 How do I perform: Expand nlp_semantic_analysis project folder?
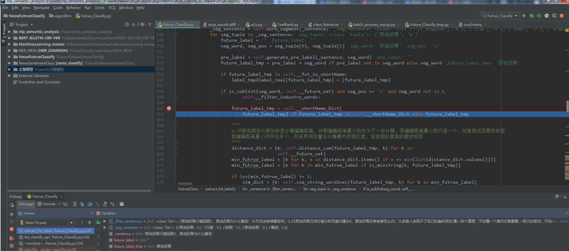point(10,32)
